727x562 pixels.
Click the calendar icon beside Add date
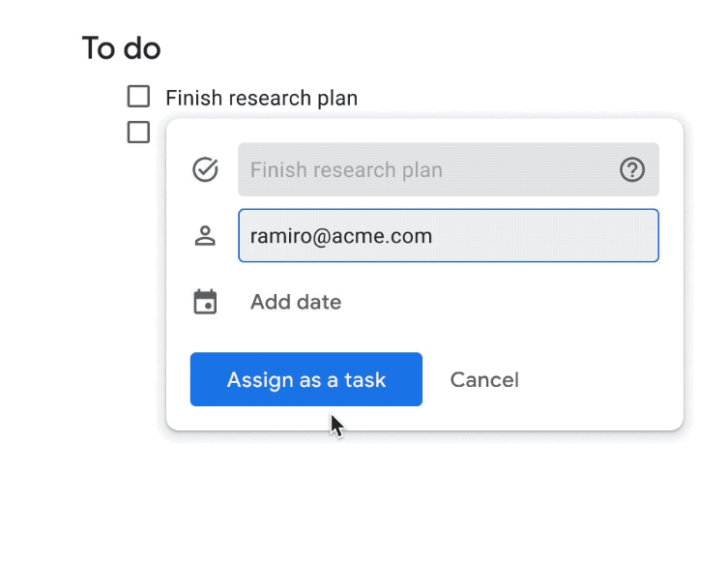pos(205,302)
